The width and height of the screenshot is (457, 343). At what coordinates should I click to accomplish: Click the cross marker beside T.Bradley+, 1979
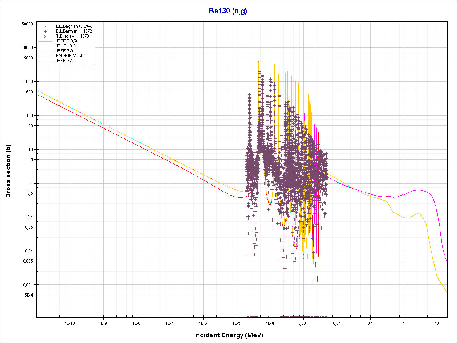46,36
